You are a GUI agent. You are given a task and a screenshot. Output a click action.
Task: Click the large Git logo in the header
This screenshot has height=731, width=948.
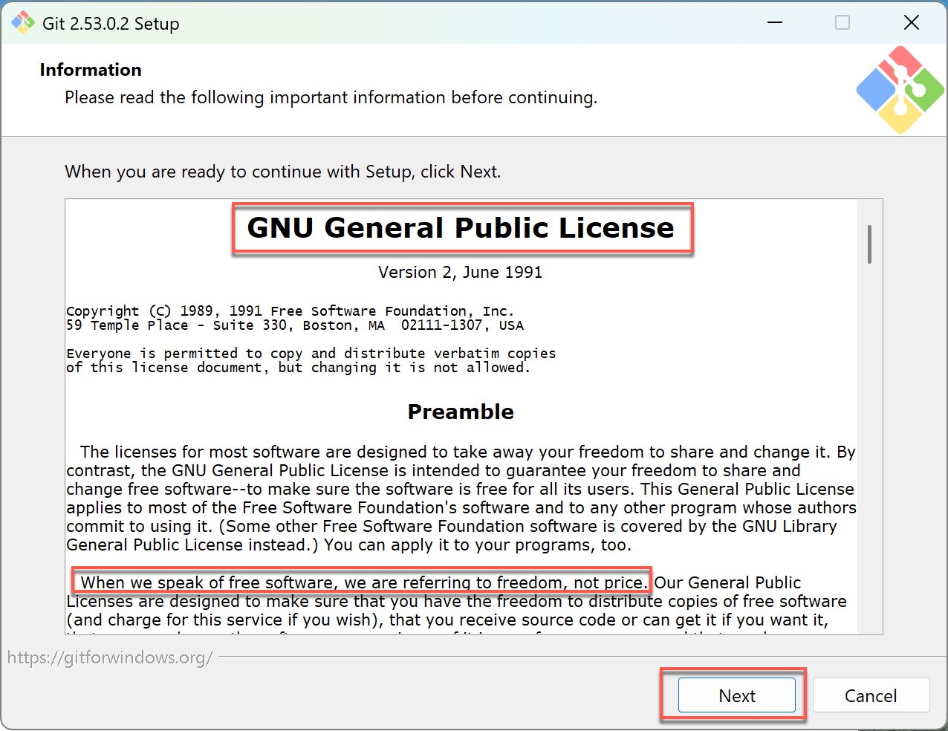900,89
